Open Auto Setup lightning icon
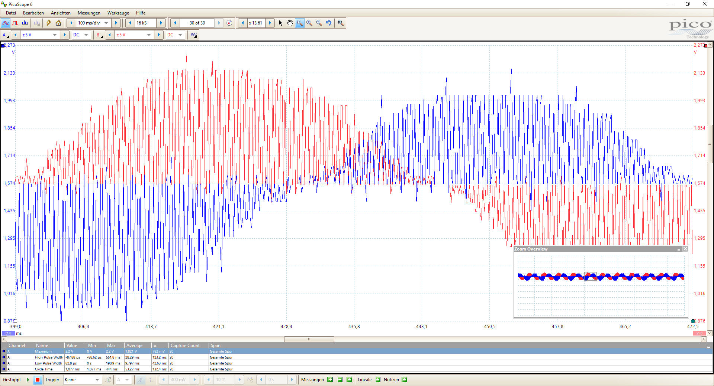This screenshot has width=714, height=386. [x=49, y=23]
